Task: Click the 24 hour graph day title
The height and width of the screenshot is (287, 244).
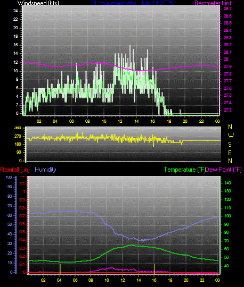Action: pos(132,3)
